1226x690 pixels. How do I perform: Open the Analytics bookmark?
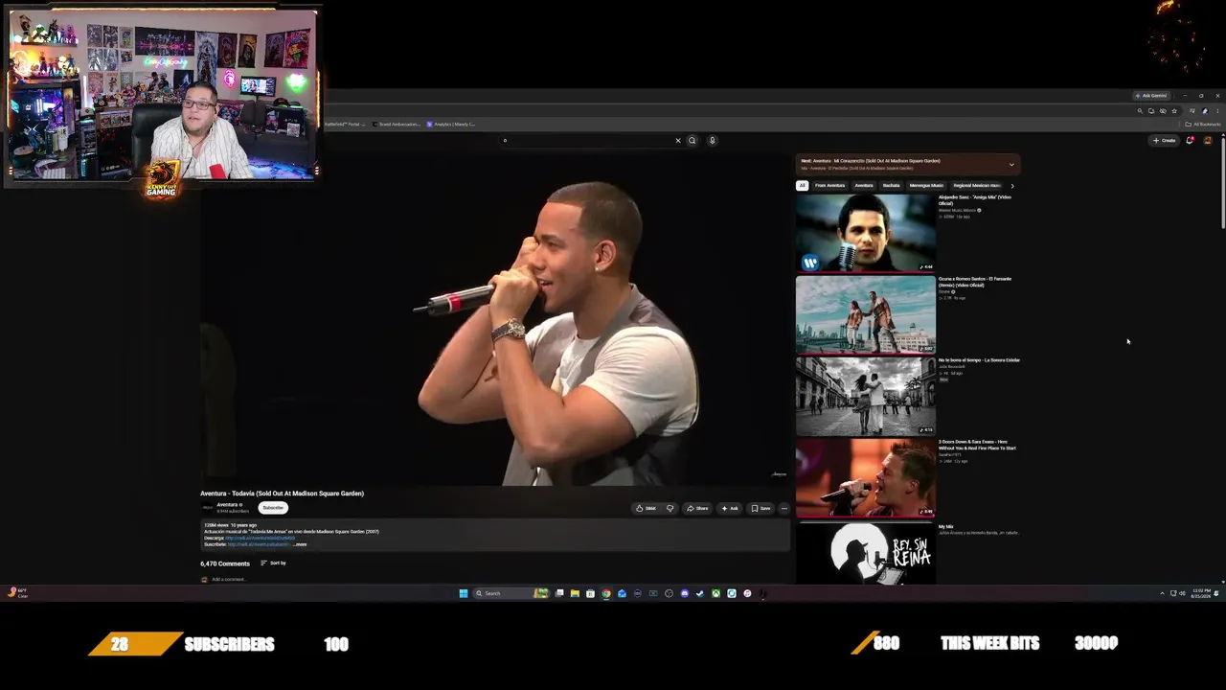coord(451,124)
